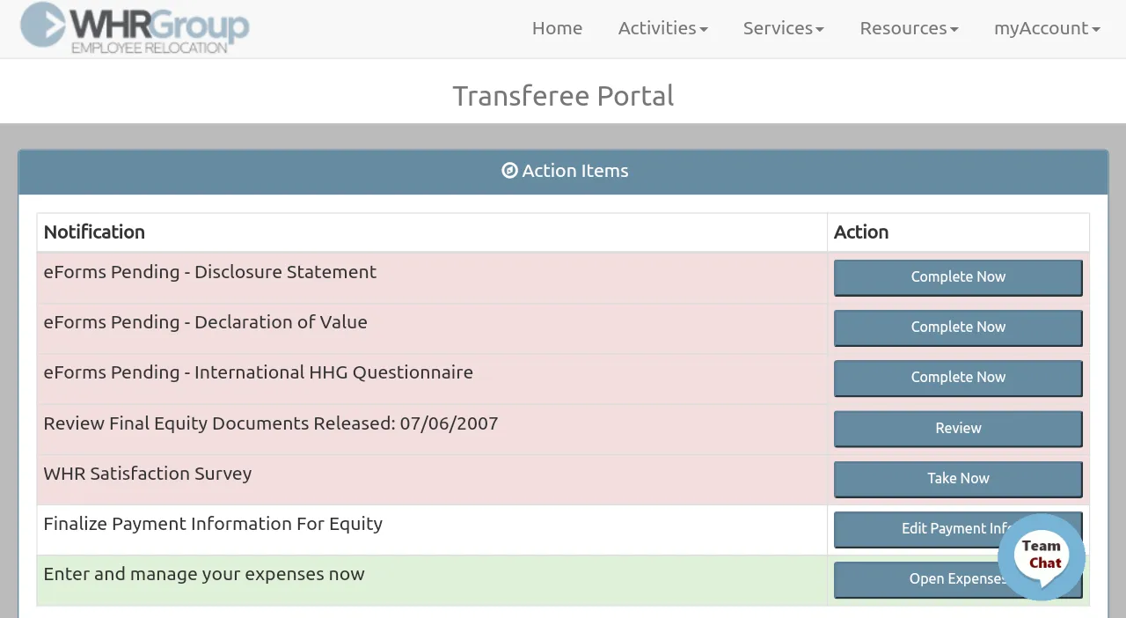Select the 'Enter and manage your expenses now' text

204,574
